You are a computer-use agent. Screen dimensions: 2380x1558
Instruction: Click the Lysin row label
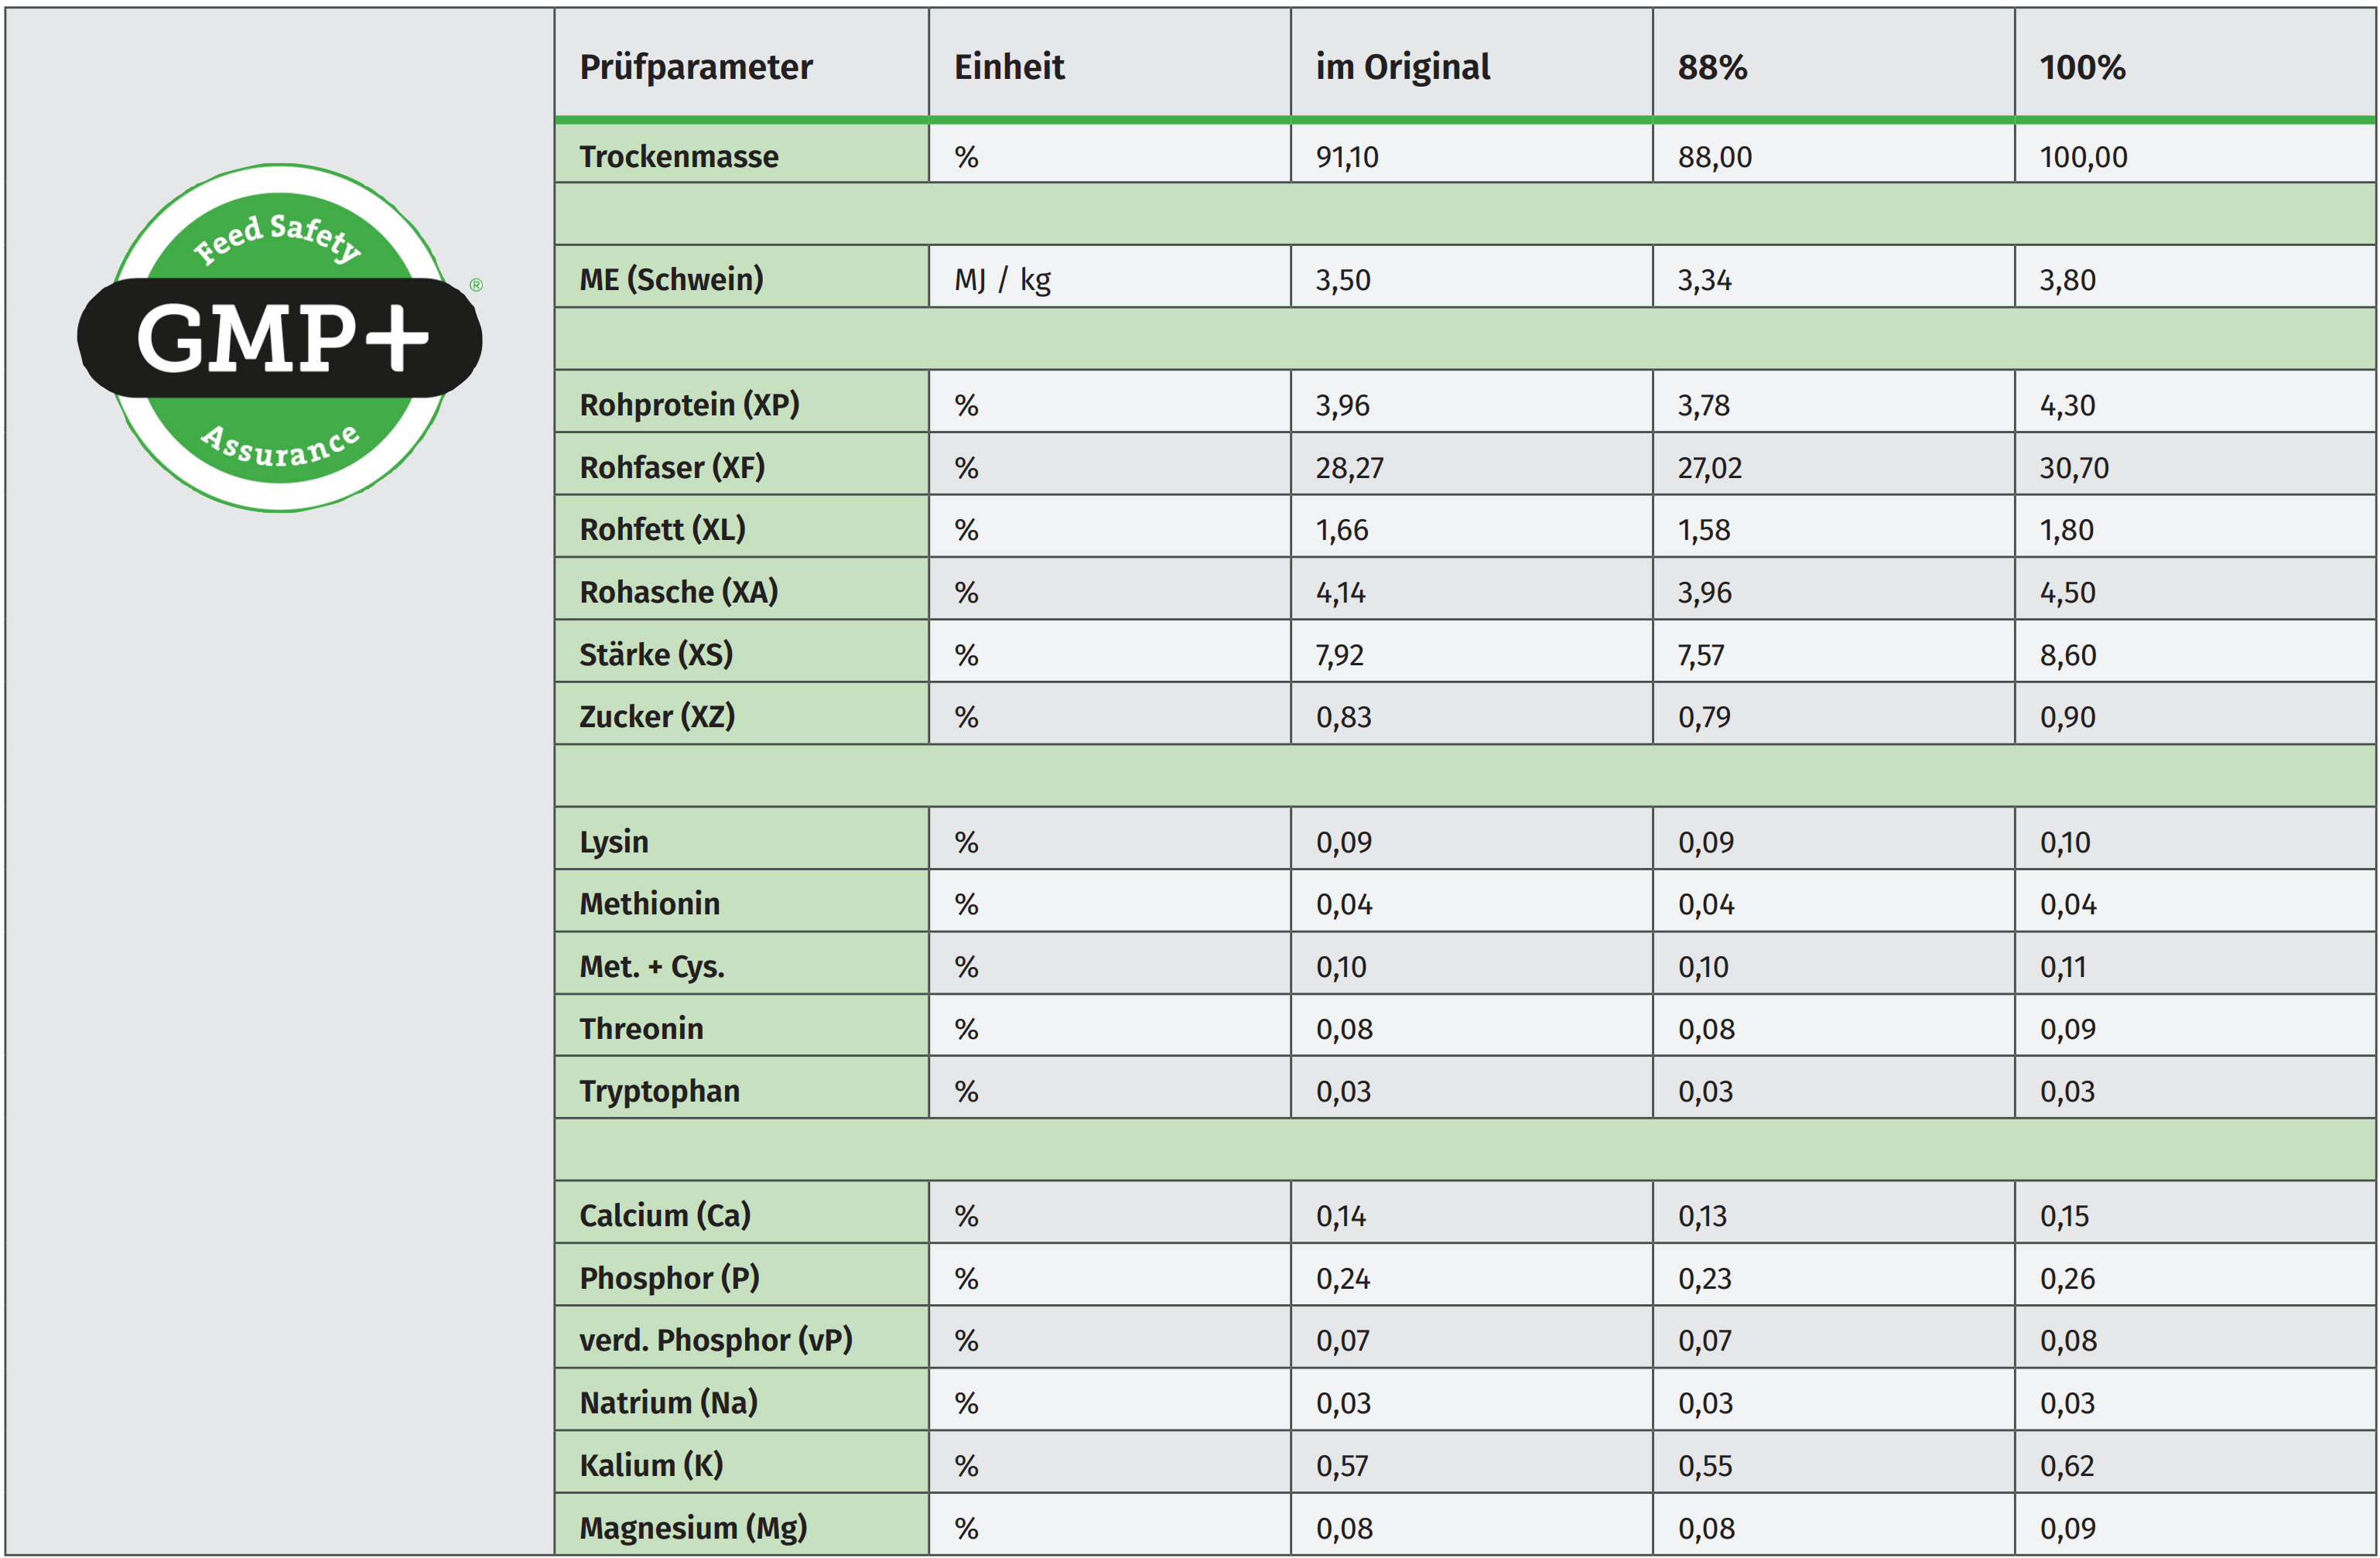pos(614,842)
